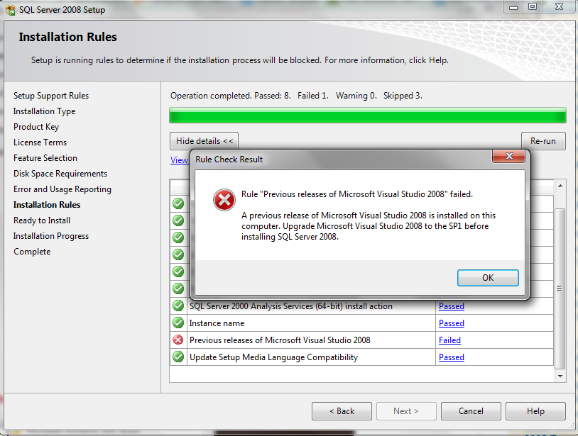Click Instance name rule text
Image resolution: width=578 pixels, height=436 pixels.
pyautogui.click(x=217, y=323)
